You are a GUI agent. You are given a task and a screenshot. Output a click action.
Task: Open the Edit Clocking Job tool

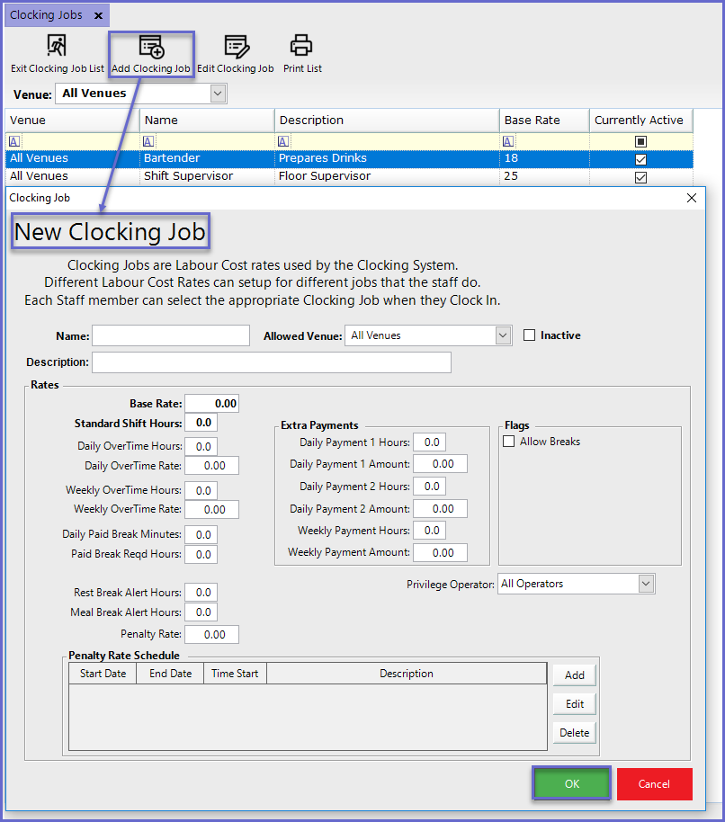[x=236, y=47]
